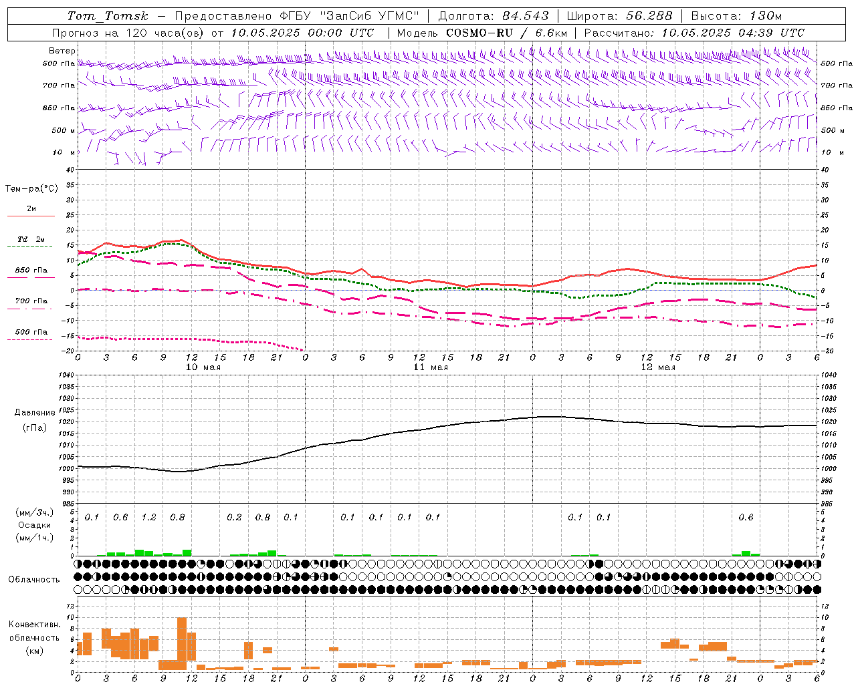This screenshot has width=856, height=684.
Task: Click the Ветер panel label
Action: pyautogui.click(x=62, y=51)
